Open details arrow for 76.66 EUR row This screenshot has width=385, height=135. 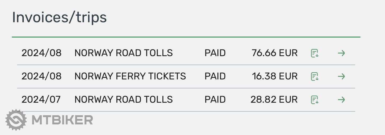pos(341,53)
